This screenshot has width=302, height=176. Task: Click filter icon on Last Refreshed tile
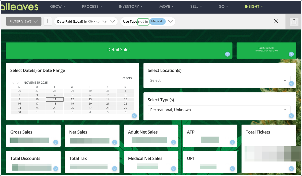[291, 54]
